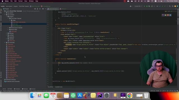Click handleForm() in the bottom breadcrumb
The height and width of the screenshot is (100, 179).
click(59, 87)
